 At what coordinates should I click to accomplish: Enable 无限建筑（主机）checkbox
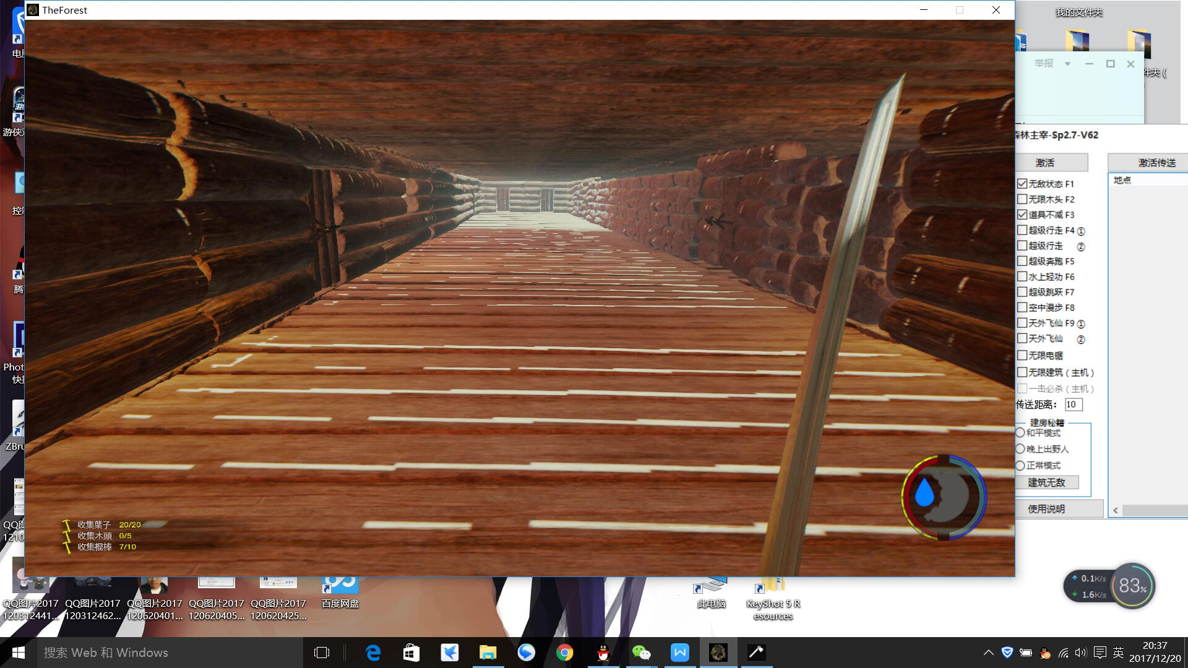(1022, 372)
